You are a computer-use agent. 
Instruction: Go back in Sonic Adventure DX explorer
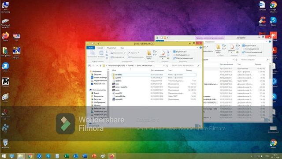click(89, 66)
